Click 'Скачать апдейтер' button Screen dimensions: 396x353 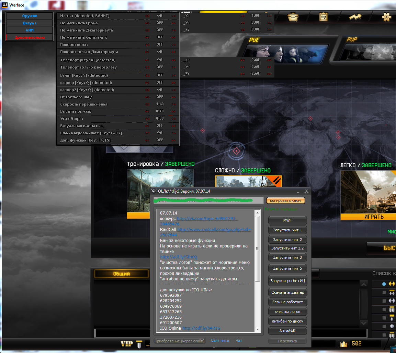pos(287,292)
